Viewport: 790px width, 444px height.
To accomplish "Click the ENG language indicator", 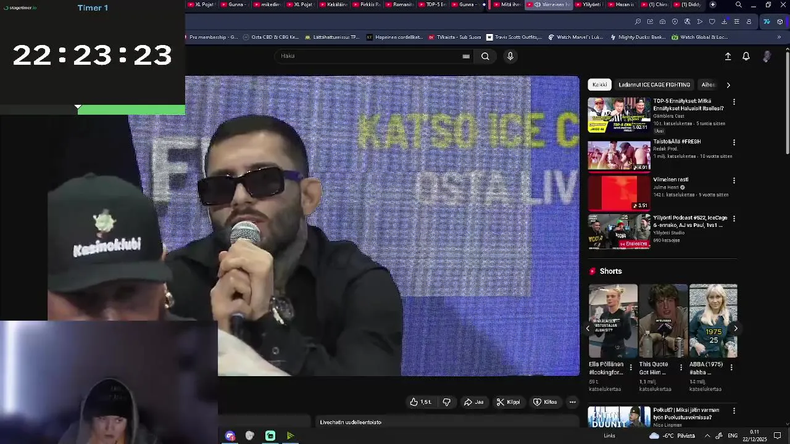I will coord(733,436).
